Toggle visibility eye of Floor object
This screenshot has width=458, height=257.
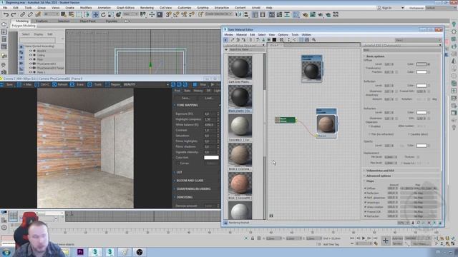[x=30, y=59]
